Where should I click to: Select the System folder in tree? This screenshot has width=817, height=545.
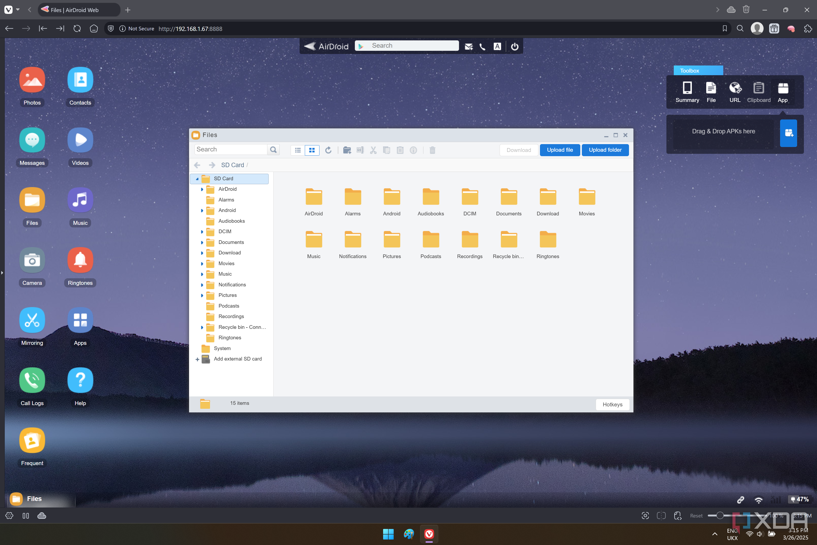coord(222,348)
